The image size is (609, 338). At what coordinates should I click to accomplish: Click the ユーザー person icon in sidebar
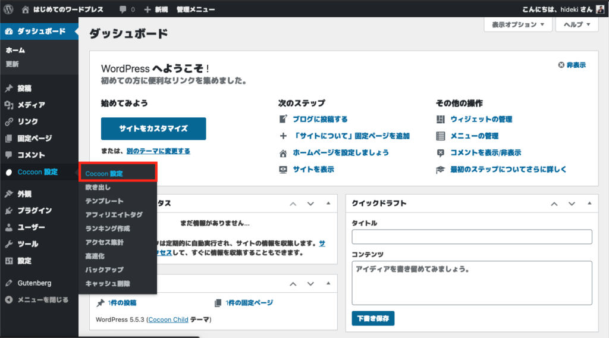click(x=9, y=227)
